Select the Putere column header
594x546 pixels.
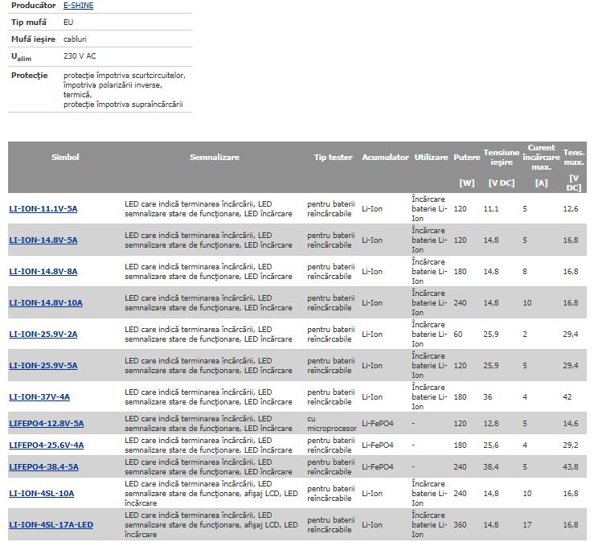click(x=466, y=158)
